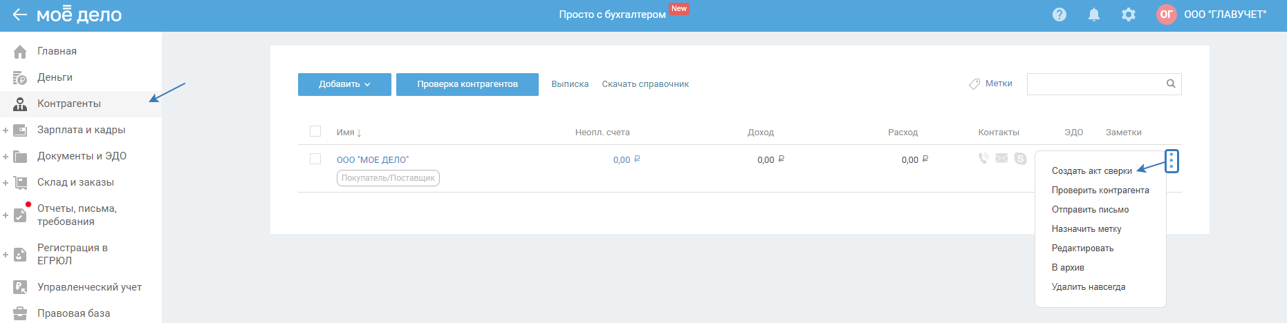
Task: Click the Покупатель/Поставщик tag
Action: pyautogui.click(x=388, y=178)
